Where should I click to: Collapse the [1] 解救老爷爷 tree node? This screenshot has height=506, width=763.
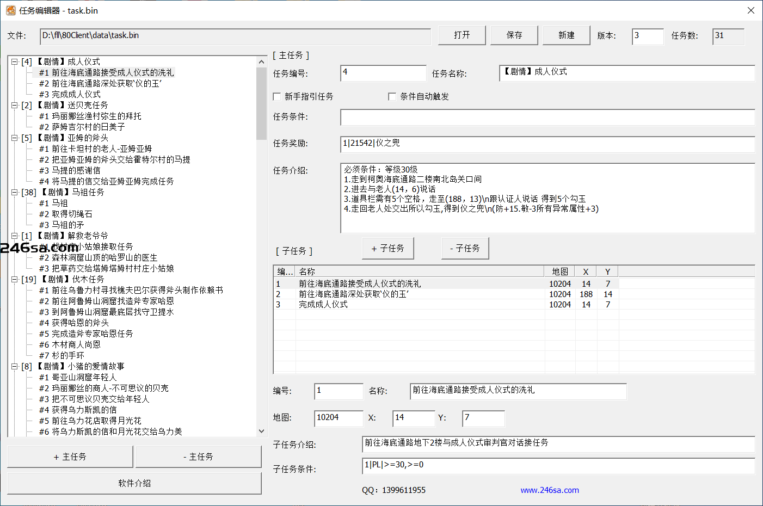click(x=15, y=236)
